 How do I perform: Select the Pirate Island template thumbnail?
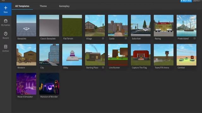tap(187, 26)
